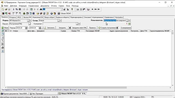Open the Фирма selection ellipsis button

(28, 20)
